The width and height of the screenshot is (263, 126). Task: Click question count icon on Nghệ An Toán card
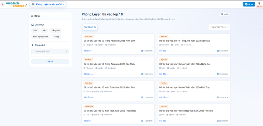pos(178,68)
